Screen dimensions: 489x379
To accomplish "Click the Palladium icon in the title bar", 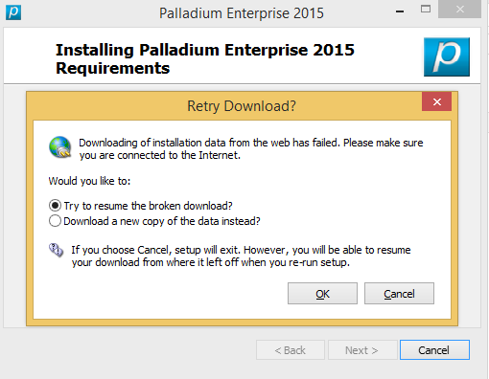I will (13, 12).
